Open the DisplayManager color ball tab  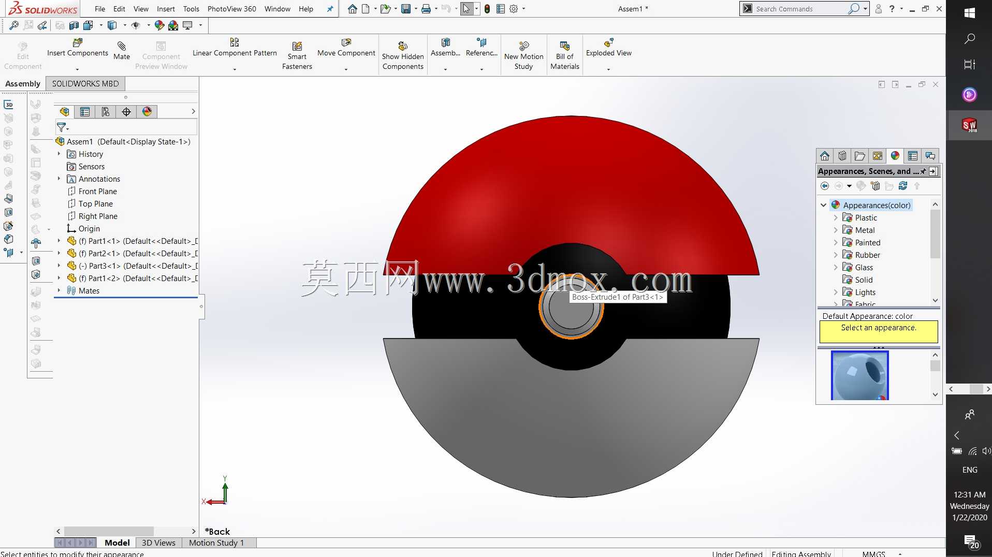coord(147,111)
